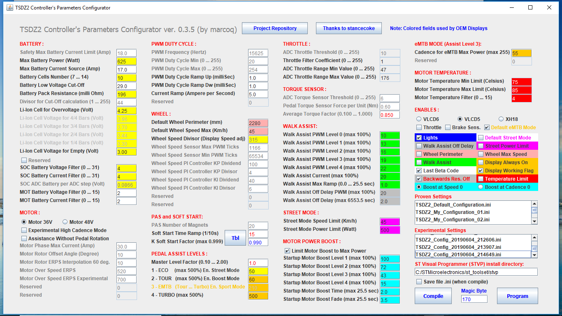Click Street Mode Speed Limit field
Viewport: 562px width, 316px height.
pos(390,222)
